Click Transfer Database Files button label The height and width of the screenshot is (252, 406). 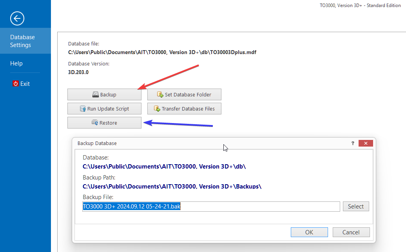(x=188, y=109)
